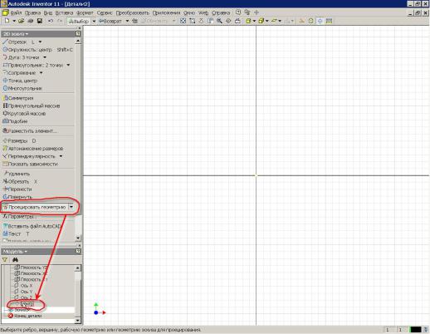Select the Подобие offset tool
The height and width of the screenshot is (334, 430).
[15, 121]
